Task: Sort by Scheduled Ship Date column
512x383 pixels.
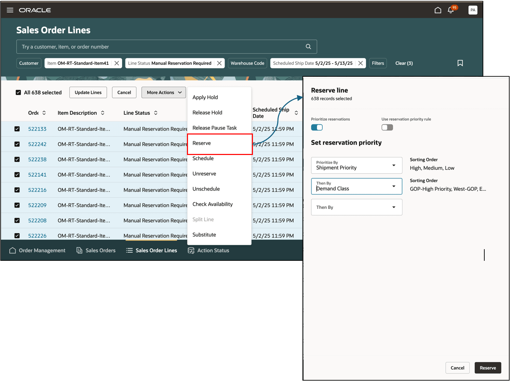Action: tap(296, 113)
